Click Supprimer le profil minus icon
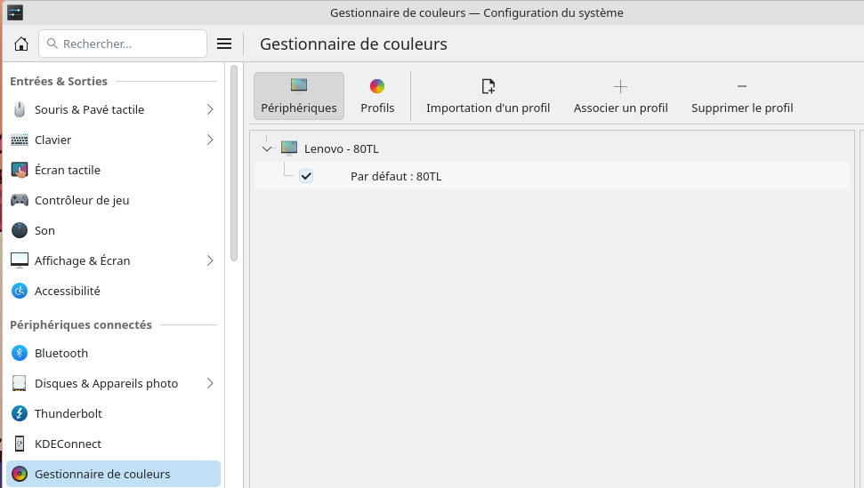Viewport: 864px width, 488px height. [742, 86]
